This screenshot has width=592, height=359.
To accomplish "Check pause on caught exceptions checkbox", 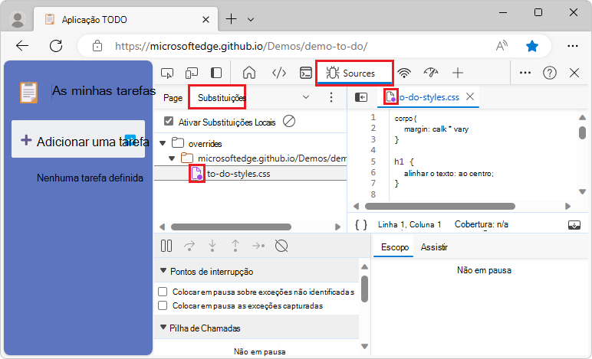I will pos(163,305).
